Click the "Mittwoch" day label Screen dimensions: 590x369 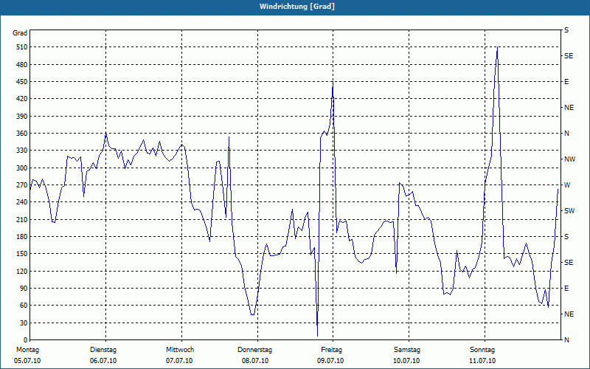click(x=180, y=350)
